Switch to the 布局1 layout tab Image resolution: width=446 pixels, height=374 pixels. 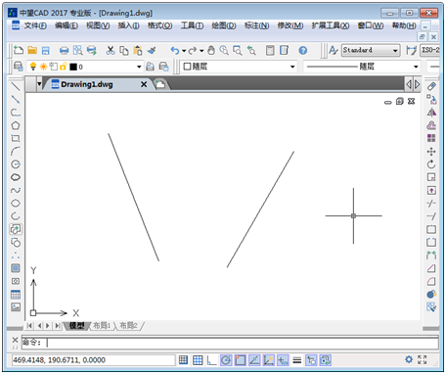point(102,325)
